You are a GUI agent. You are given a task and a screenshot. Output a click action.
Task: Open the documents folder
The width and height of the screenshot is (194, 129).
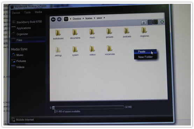coord(75,34)
